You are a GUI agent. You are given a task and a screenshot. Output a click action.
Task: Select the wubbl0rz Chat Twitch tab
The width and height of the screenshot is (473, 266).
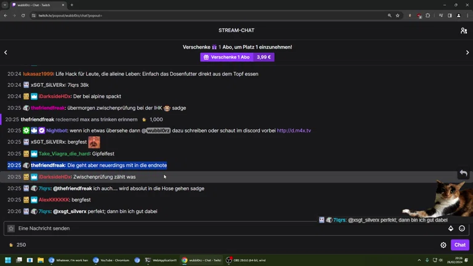click(x=37, y=5)
